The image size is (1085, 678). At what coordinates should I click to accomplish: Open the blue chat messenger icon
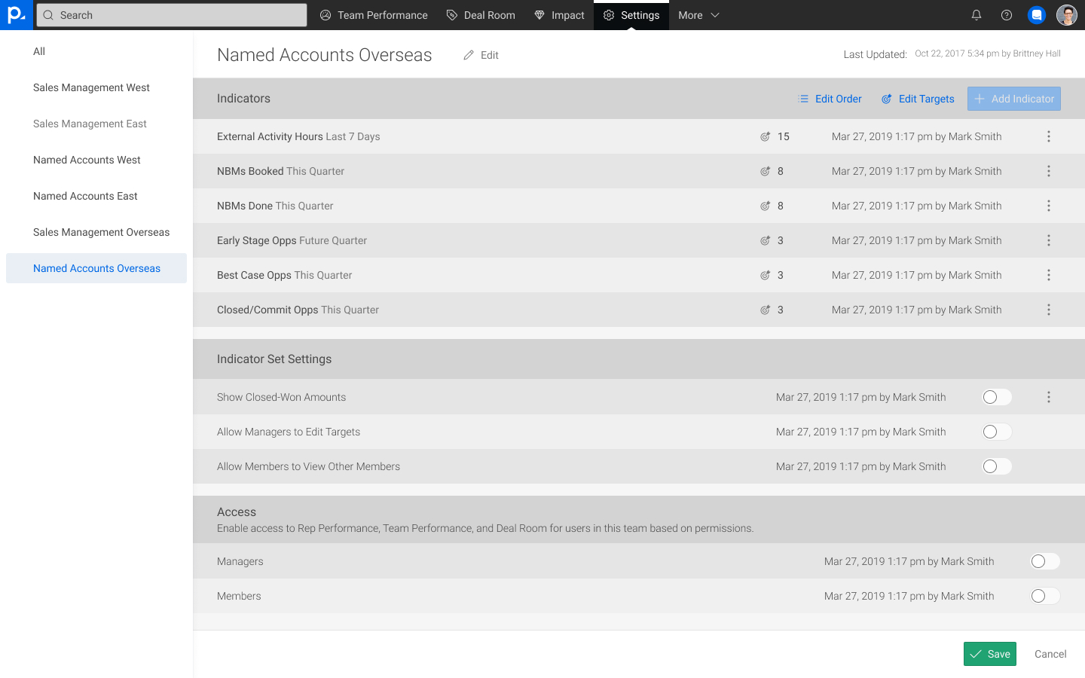[x=1037, y=15]
